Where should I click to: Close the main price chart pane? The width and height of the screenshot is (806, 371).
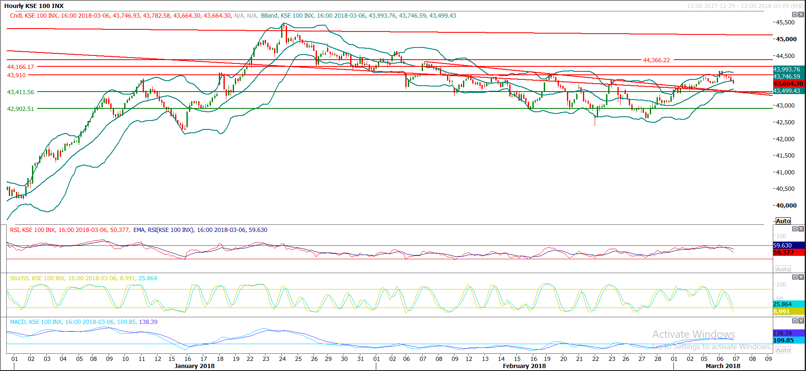tap(801, 15)
